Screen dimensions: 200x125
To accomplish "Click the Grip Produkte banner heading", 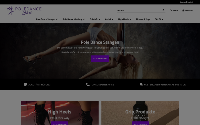I will 140,112.
